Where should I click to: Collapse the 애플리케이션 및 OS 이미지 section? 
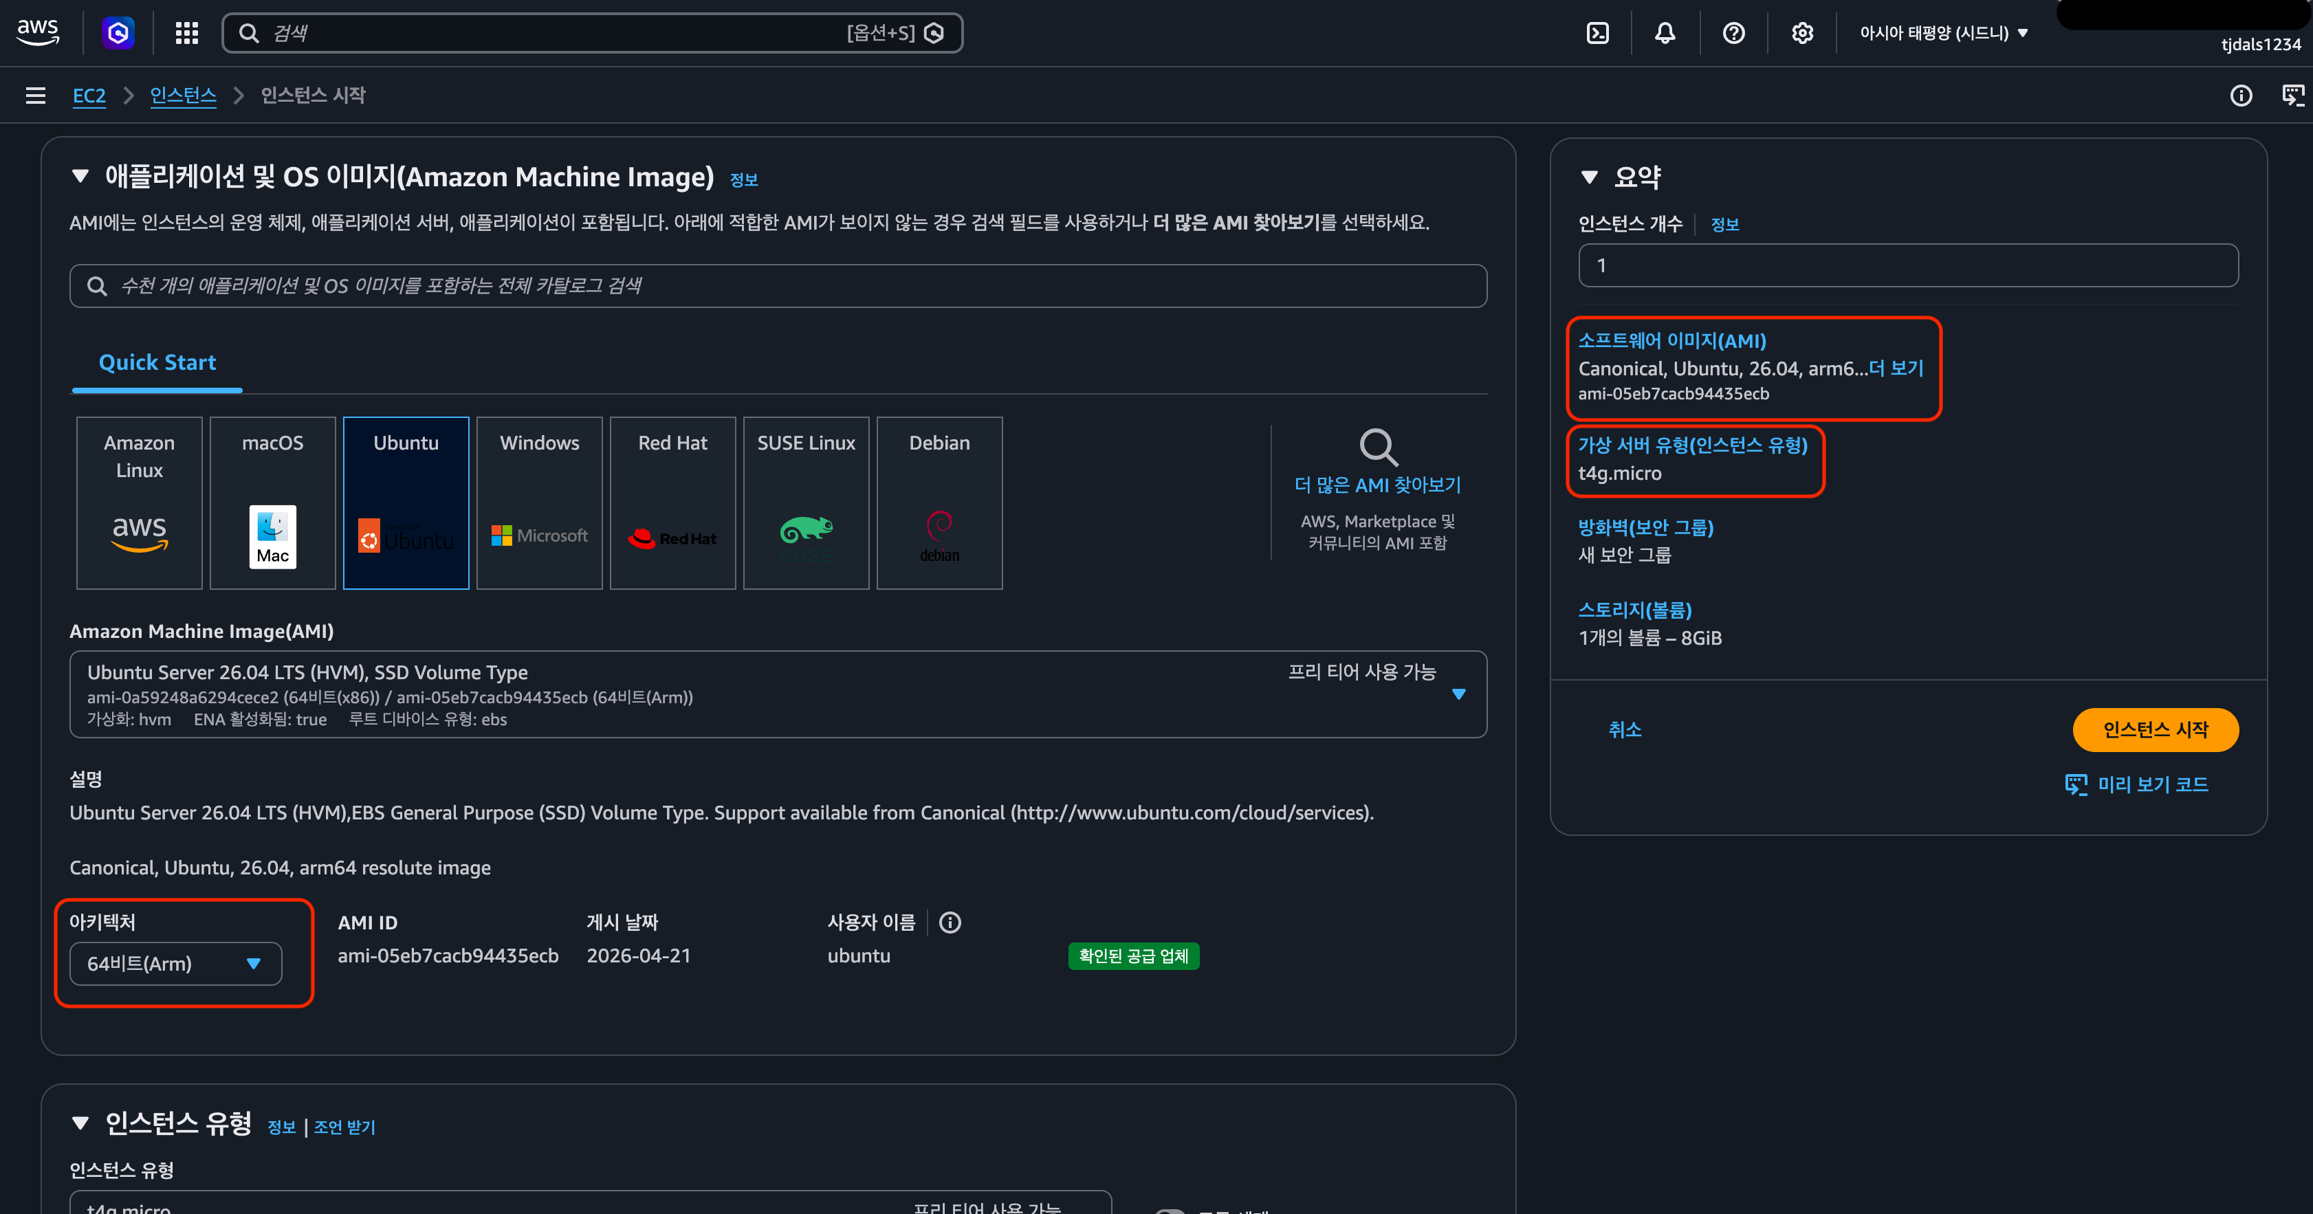coord(81,176)
